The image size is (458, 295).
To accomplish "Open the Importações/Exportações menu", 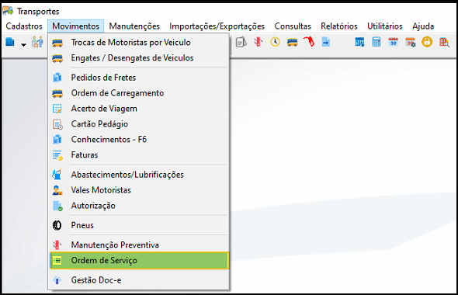I will tap(217, 26).
